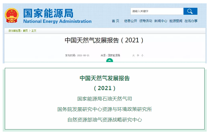The image size is (210, 134).
Task: Click article headline 中国天然气发展报告（2021）
Action: pyautogui.click(x=104, y=40)
